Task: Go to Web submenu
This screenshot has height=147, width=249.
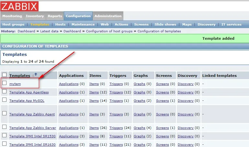Action: (x=105, y=25)
